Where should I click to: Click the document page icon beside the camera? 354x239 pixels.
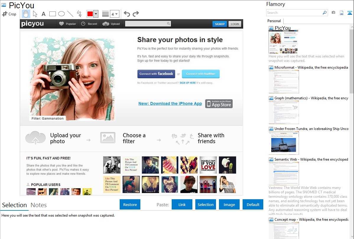point(342,13)
